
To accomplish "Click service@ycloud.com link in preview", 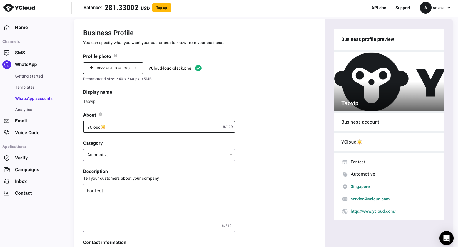I will point(370,199).
